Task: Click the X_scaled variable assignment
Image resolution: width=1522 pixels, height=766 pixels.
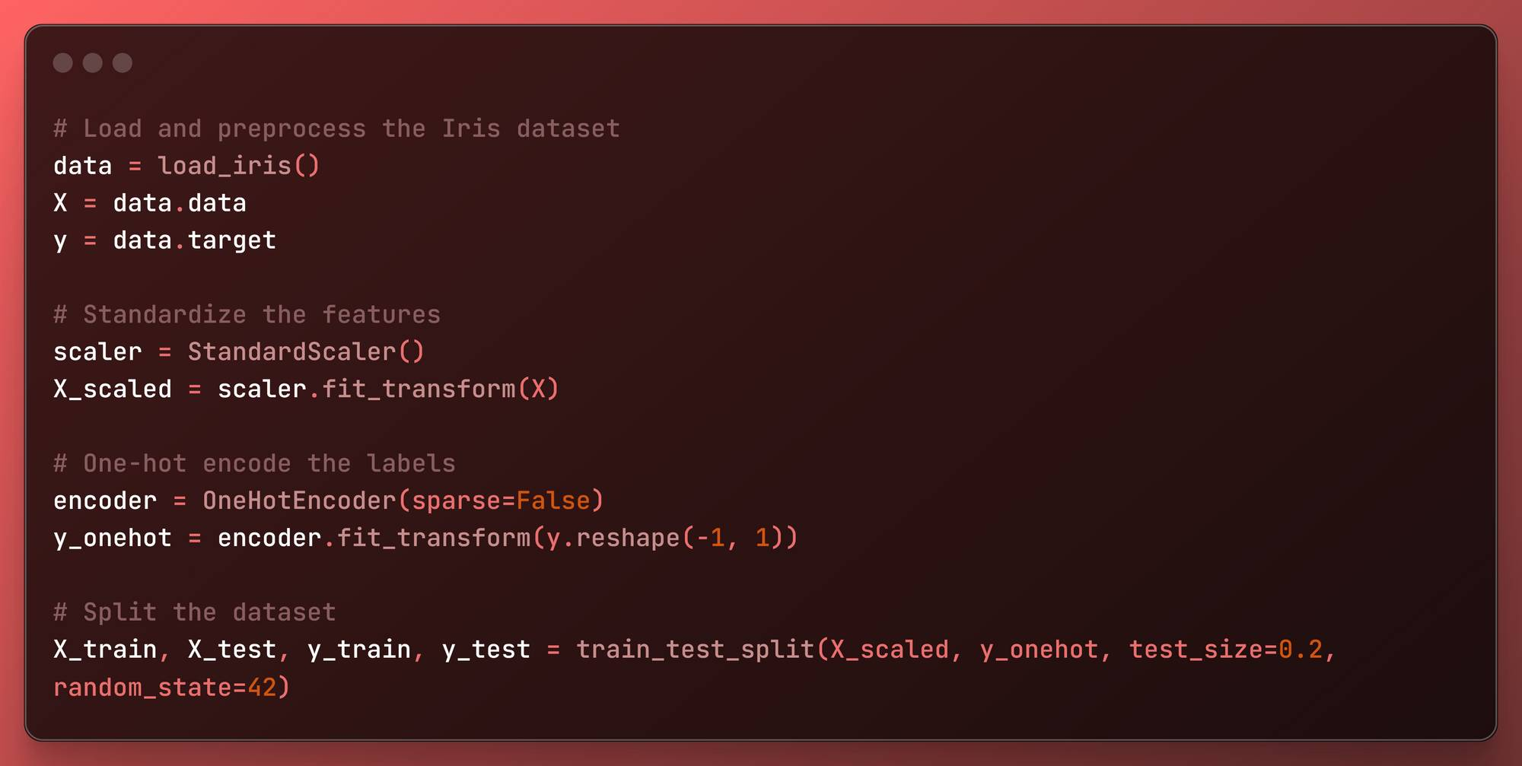Action: tap(113, 389)
